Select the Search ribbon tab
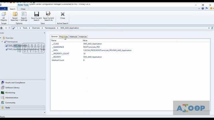 (13, 9)
